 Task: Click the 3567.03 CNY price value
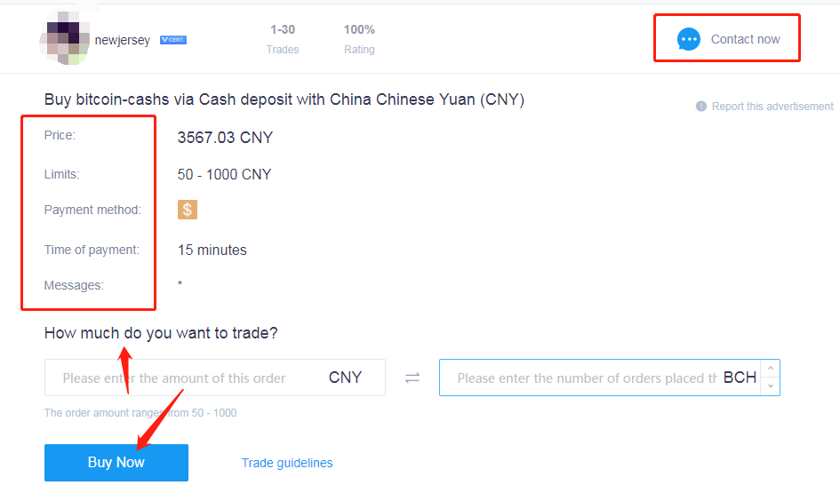(225, 138)
